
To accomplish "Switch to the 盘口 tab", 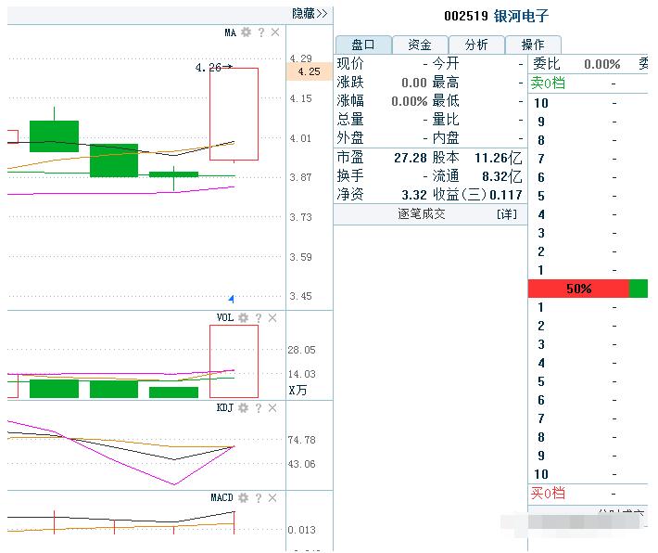I will (x=363, y=45).
